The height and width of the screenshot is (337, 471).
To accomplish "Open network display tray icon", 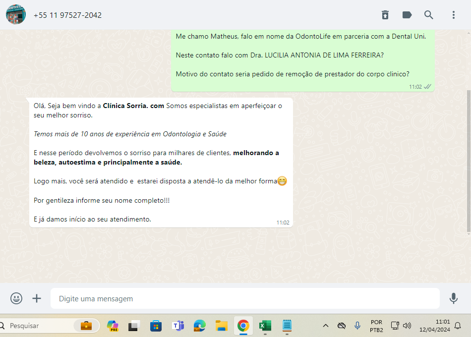I will (x=395, y=326).
